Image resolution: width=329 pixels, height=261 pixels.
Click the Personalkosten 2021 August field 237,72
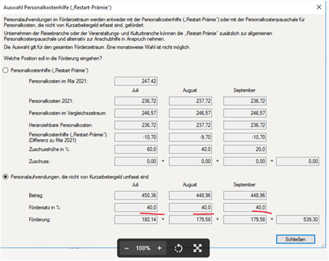coord(190,101)
